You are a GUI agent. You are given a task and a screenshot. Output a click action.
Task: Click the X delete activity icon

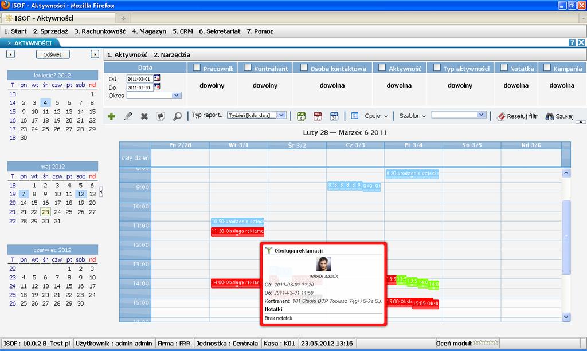point(144,117)
